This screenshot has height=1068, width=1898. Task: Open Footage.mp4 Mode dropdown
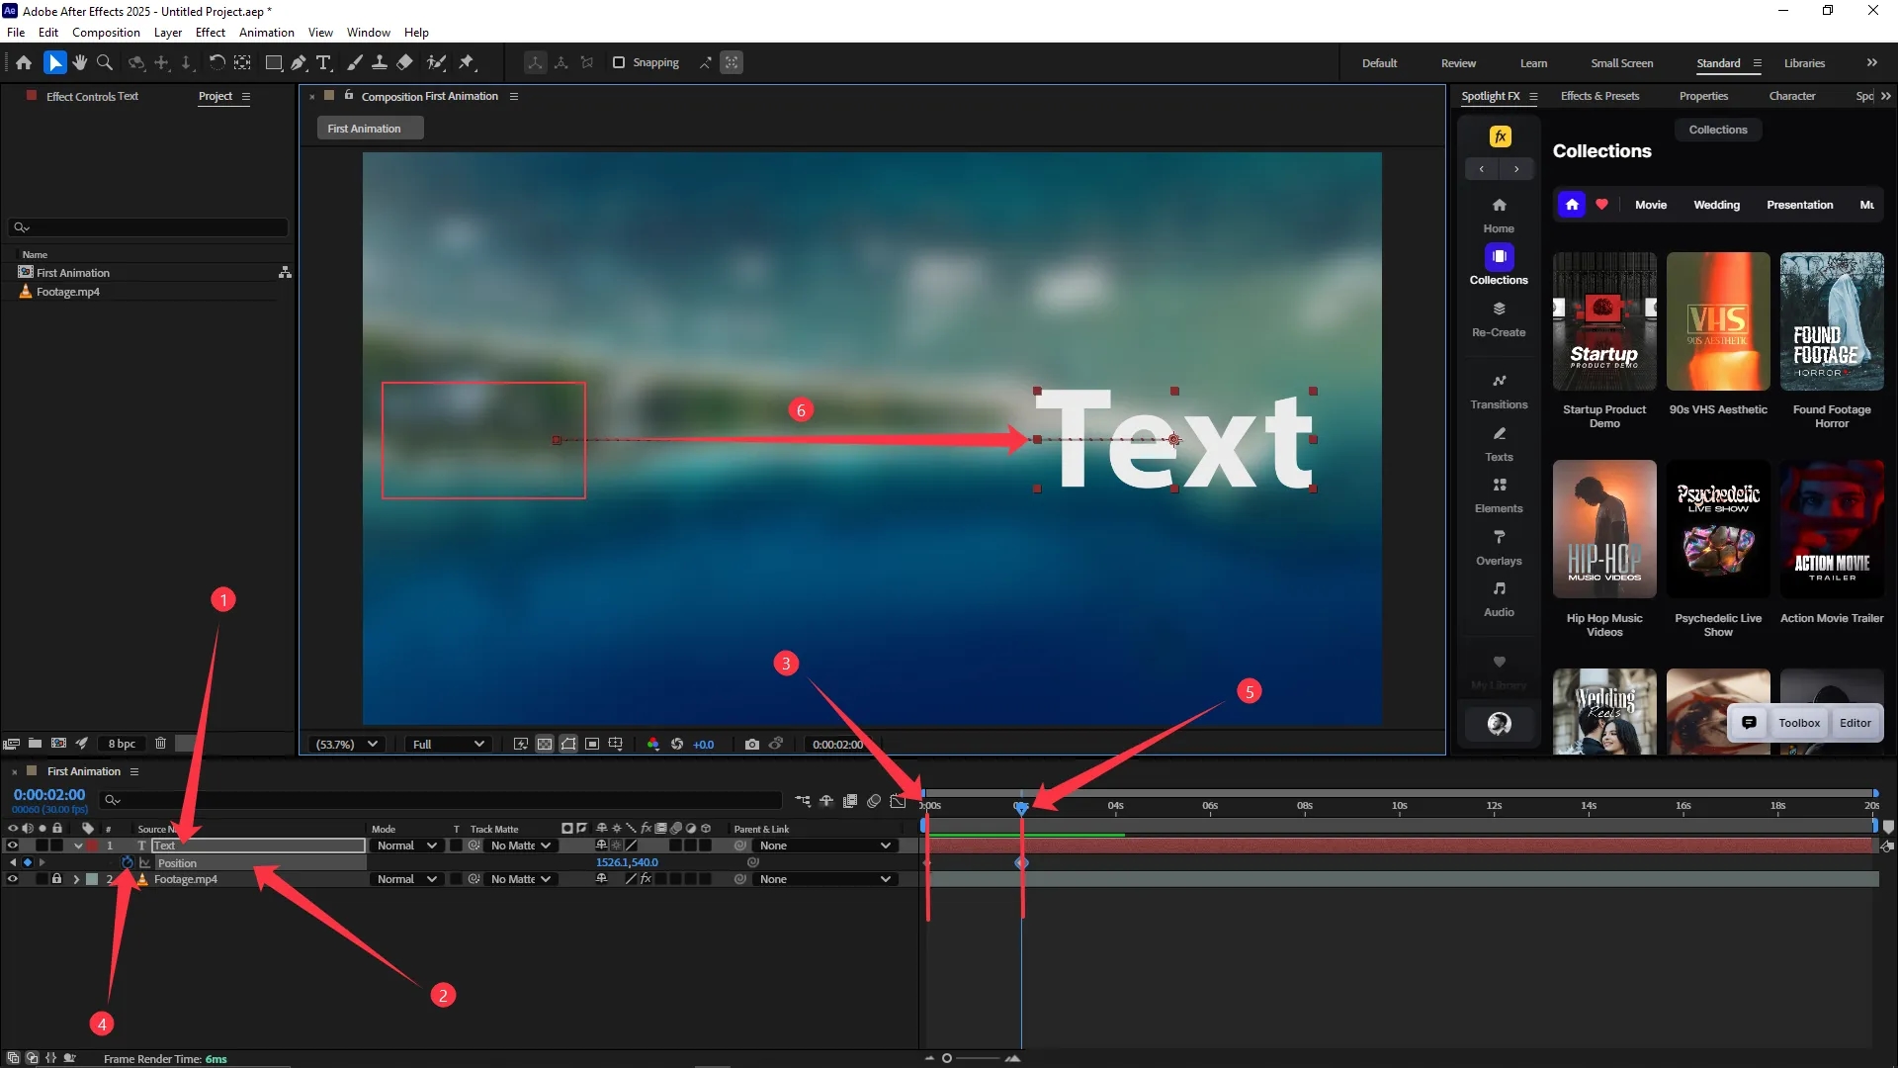point(406,879)
